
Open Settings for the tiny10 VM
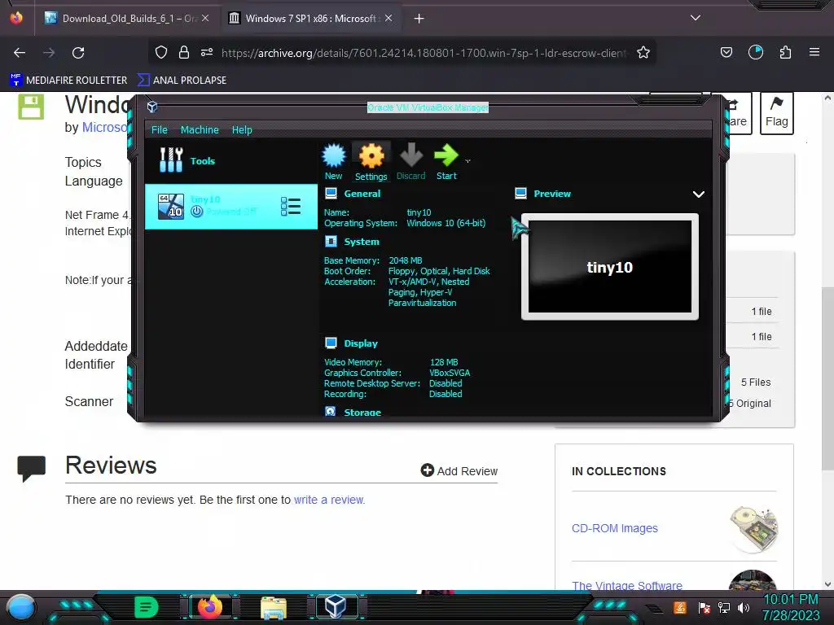tap(371, 162)
